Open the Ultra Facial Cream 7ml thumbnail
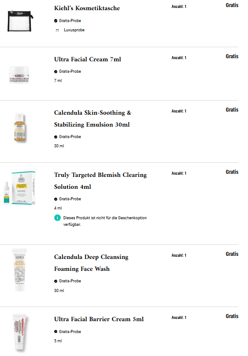The width and height of the screenshot is (248, 356). click(19, 75)
